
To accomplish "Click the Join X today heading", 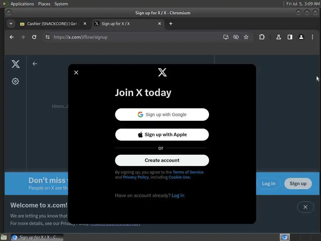I will 143,93.
